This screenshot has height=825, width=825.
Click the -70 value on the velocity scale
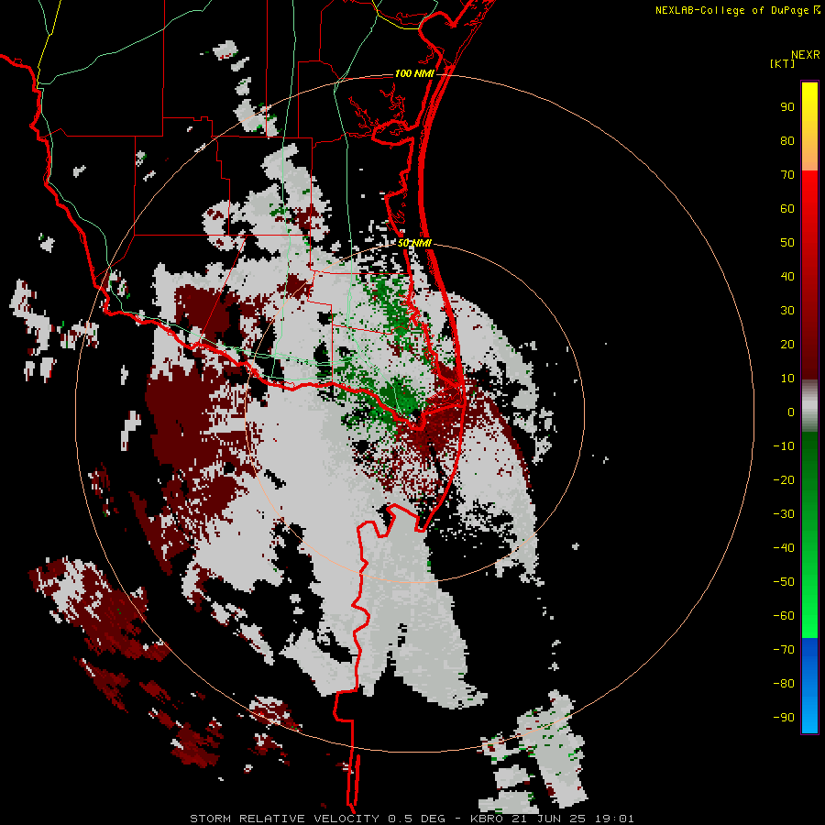coord(784,650)
